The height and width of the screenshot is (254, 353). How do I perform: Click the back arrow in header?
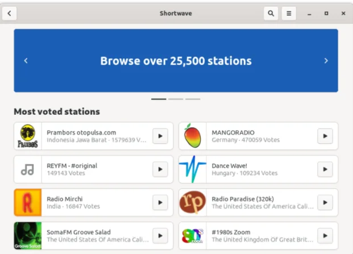click(x=10, y=13)
